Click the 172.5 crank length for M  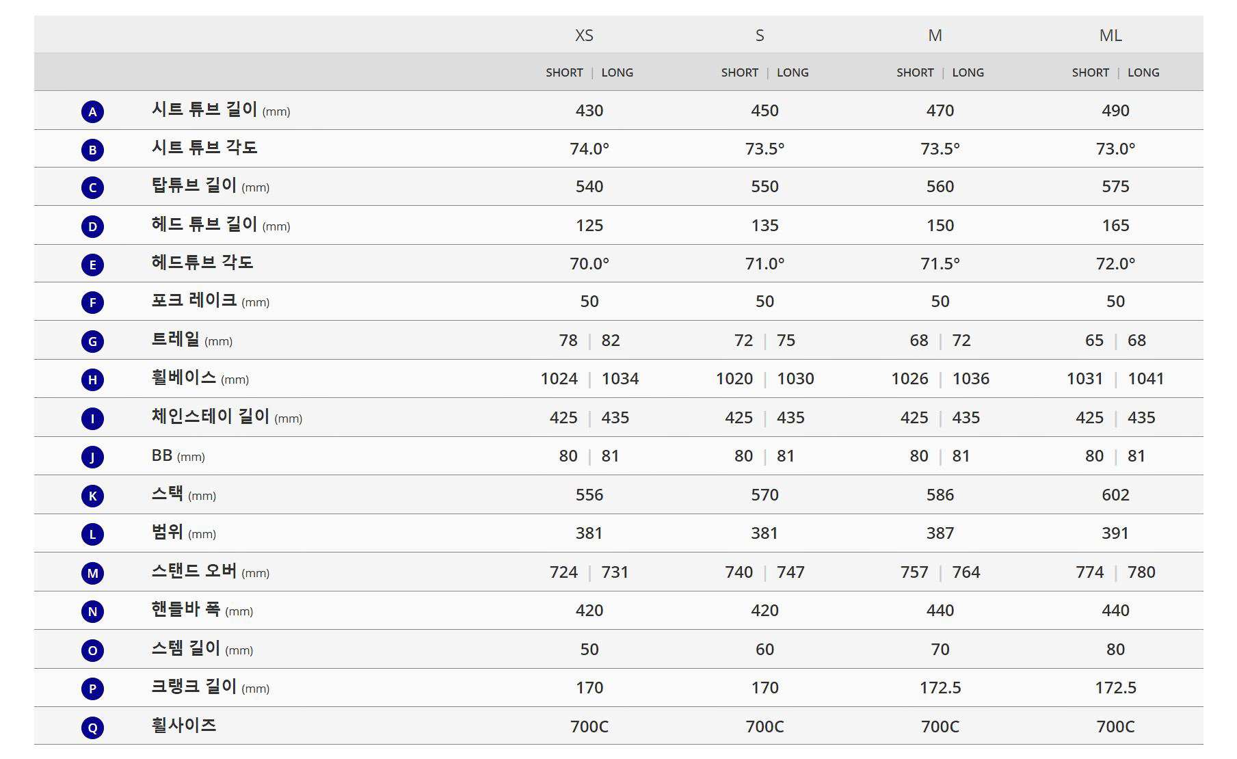[940, 688]
